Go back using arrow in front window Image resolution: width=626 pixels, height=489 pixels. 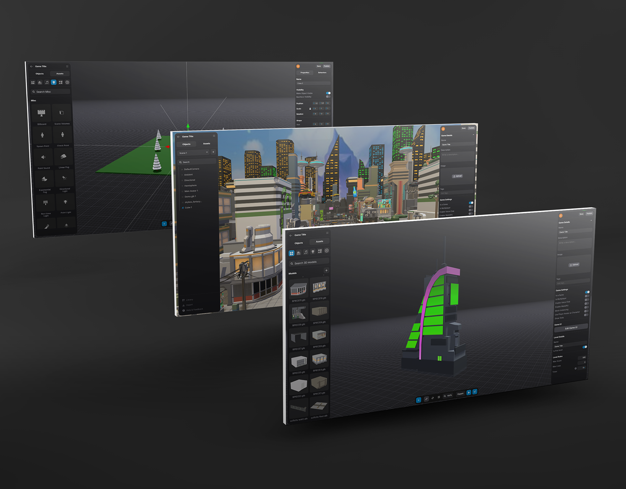point(291,235)
